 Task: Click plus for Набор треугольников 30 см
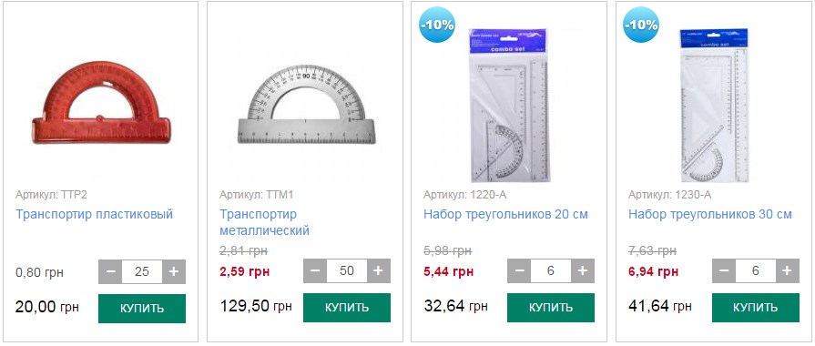(x=788, y=271)
